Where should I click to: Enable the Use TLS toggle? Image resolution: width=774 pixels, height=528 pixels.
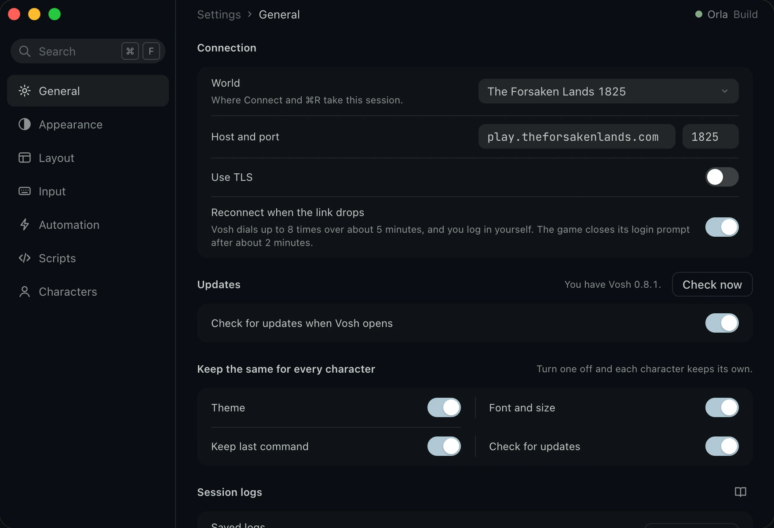click(x=722, y=177)
